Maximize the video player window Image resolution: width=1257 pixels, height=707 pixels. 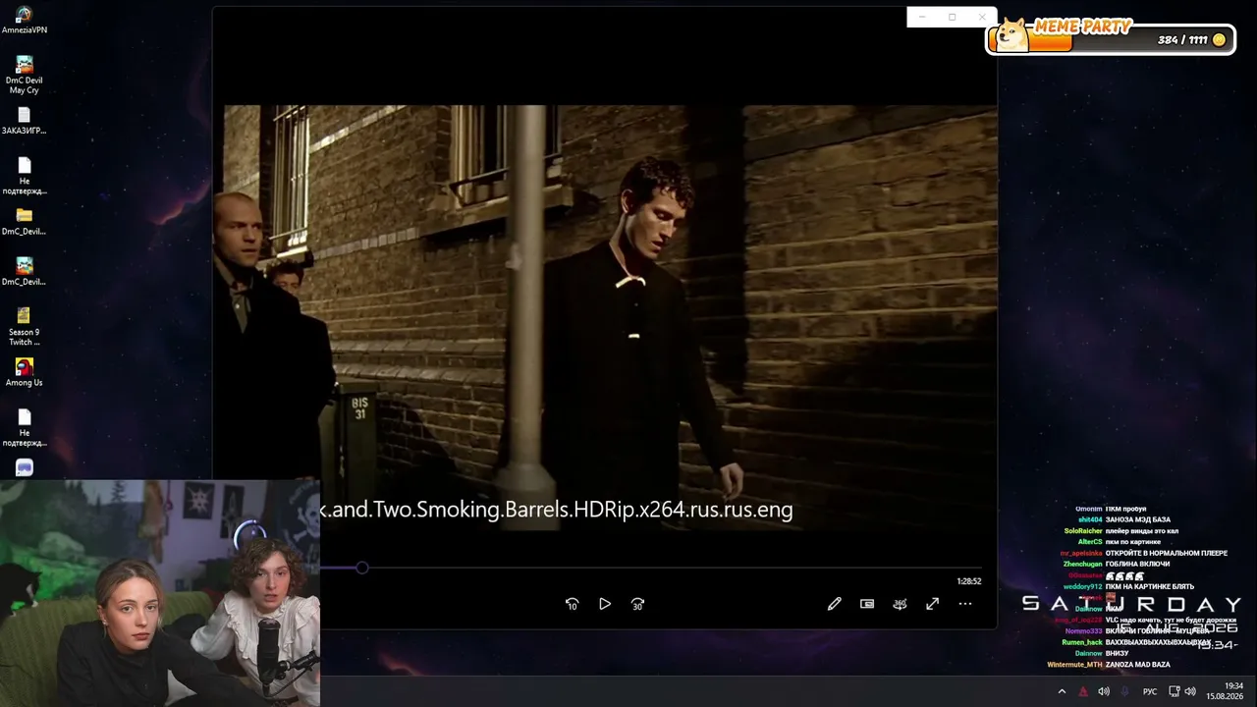pyautogui.click(x=952, y=17)
